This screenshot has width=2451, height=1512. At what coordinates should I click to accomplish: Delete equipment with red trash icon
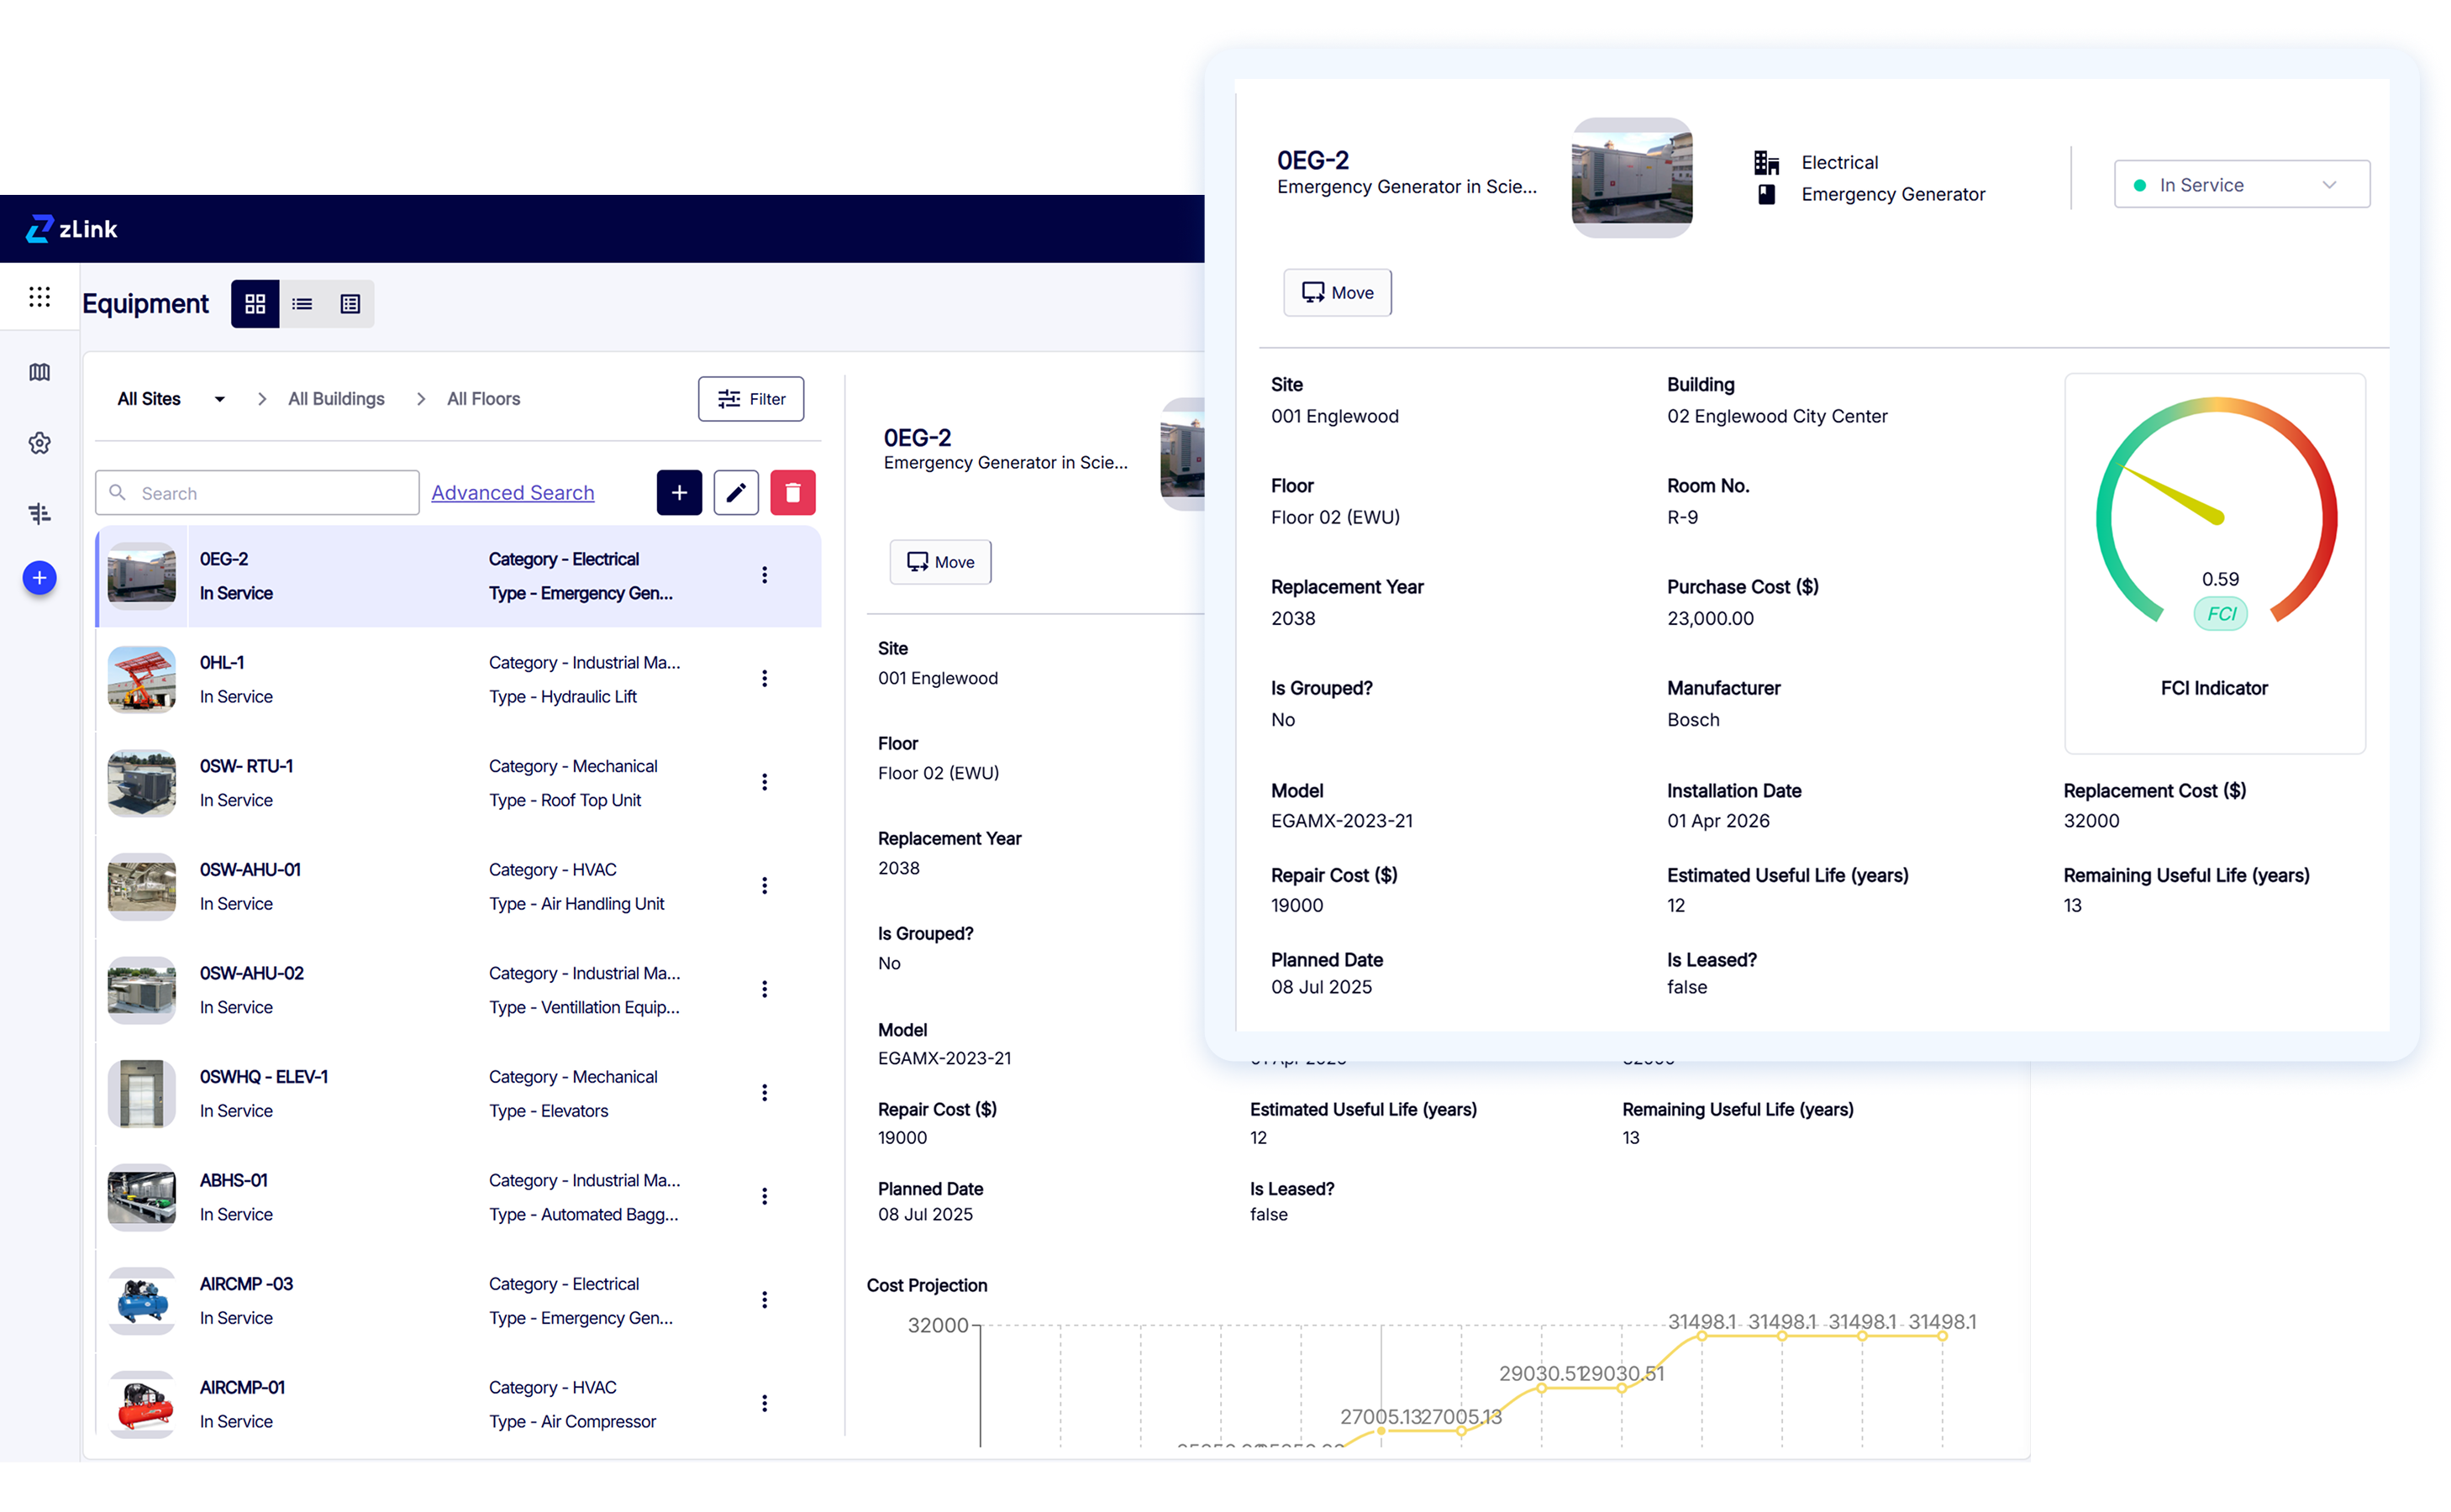[x=793, y=493]
